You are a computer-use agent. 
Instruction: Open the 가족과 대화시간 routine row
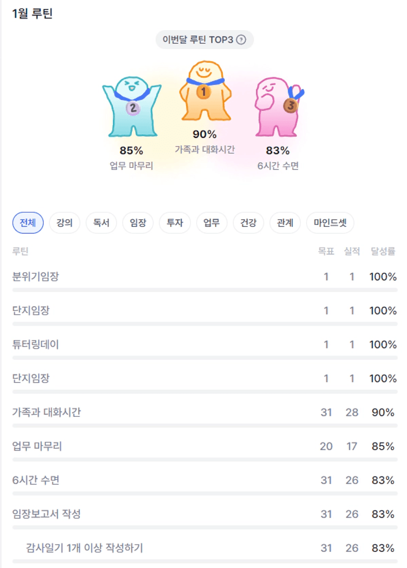click(x=46, y=412)
